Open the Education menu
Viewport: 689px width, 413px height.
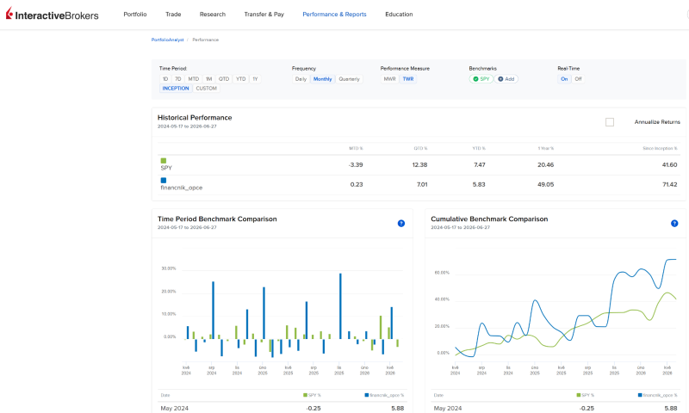click(x=399, y=14)
